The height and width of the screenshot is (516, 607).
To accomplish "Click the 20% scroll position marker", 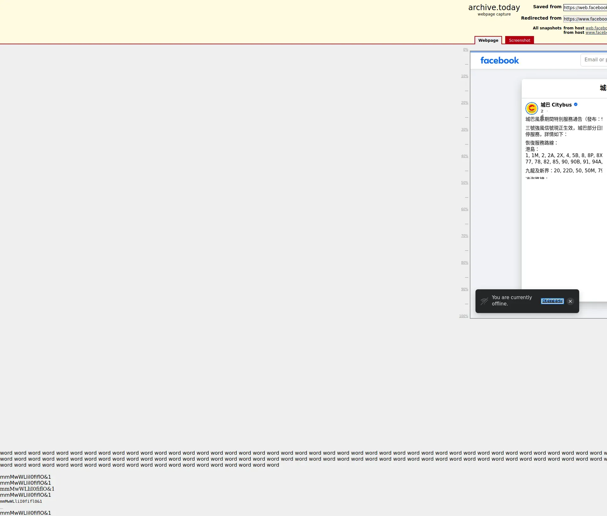I will coord(464,103).
